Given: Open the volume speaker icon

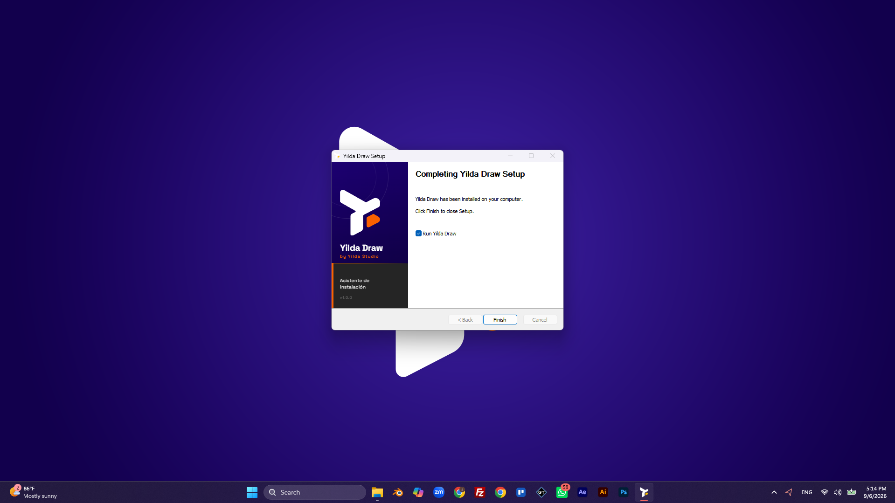Looking at the screenshot, I should pyautogui.click(x=837, y=492).
